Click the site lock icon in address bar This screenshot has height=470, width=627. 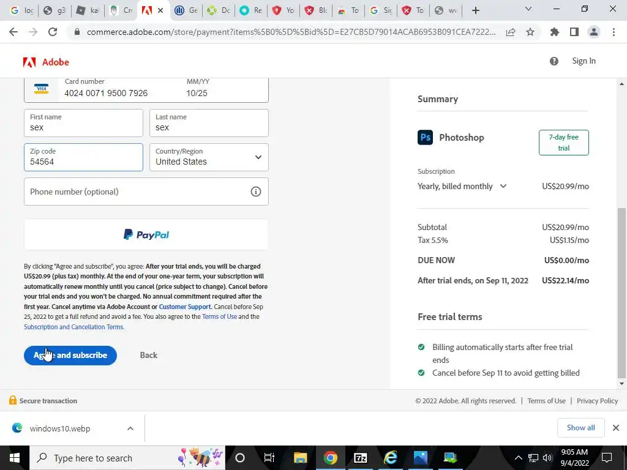pos(77,32)
